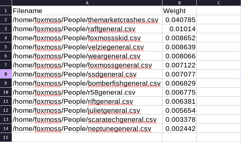Select the bomberfishgeneral.csv cell
This screenshot has width=241, height=142.
[87, 83]
